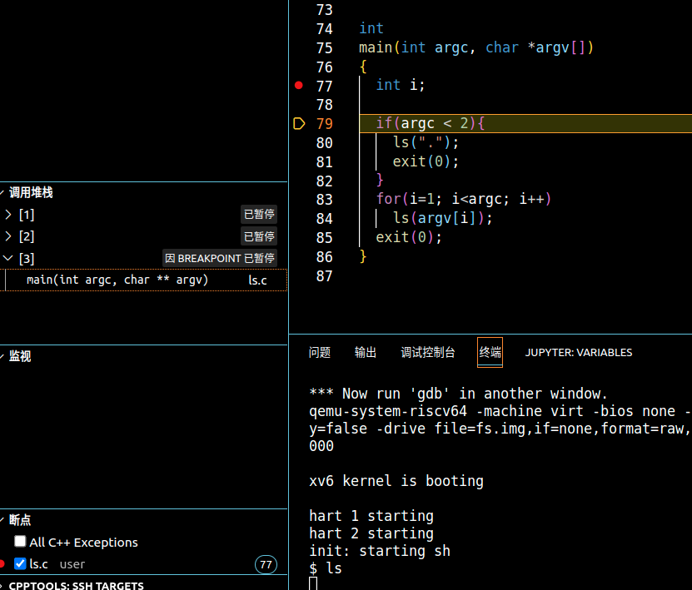The image size is (692, 590).
Task: Click line number 75 in the gutter
Action: click(325, 48)
